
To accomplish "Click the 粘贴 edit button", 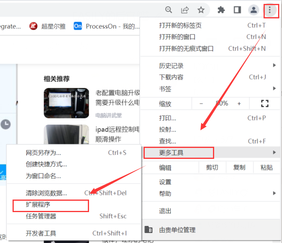I will tap(267, 167).
